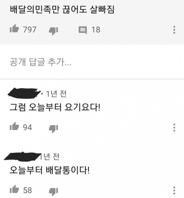The width and height of the screenshot is (184, 198).
Task: Click first reply's redacted author name
Action: tap(24, 93)
